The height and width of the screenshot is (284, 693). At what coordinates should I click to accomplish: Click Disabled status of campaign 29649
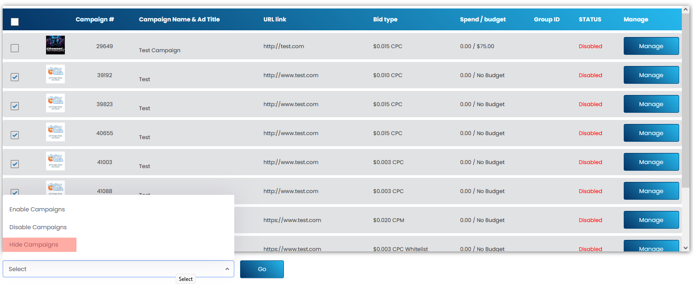pyautogui.click(x=591, y=46)
